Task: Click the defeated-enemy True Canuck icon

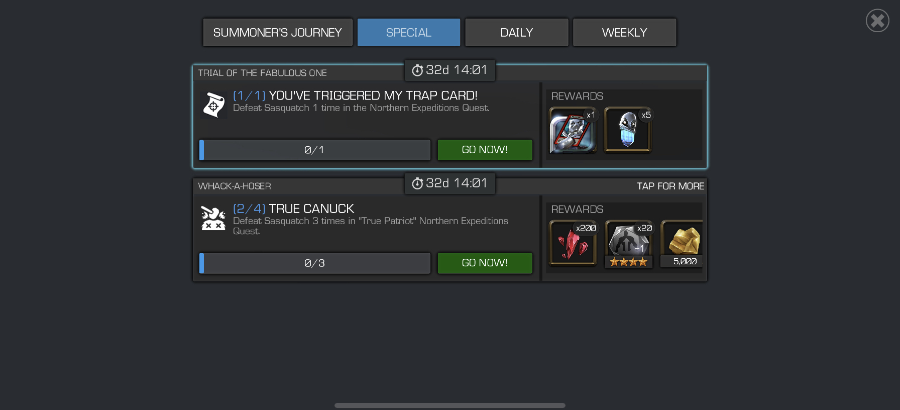Action: pos(213,218)
